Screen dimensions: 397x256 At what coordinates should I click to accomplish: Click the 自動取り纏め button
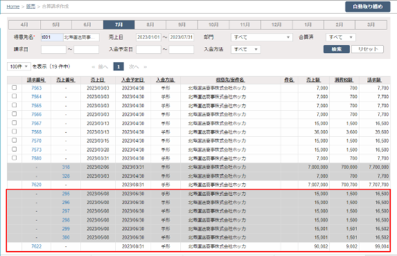tap(368, 7)
